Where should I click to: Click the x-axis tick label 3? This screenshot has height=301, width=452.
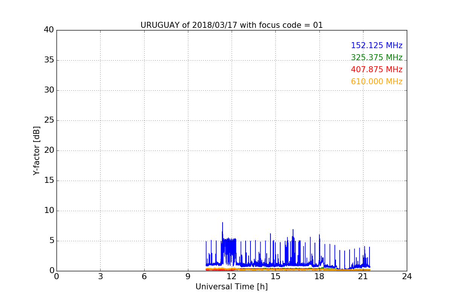[x=100, y=277]
